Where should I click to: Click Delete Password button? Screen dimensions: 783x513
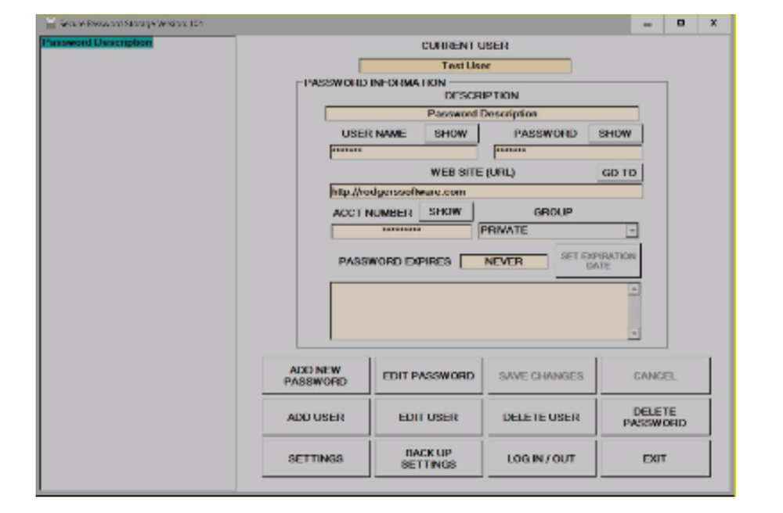coord(655,418)
